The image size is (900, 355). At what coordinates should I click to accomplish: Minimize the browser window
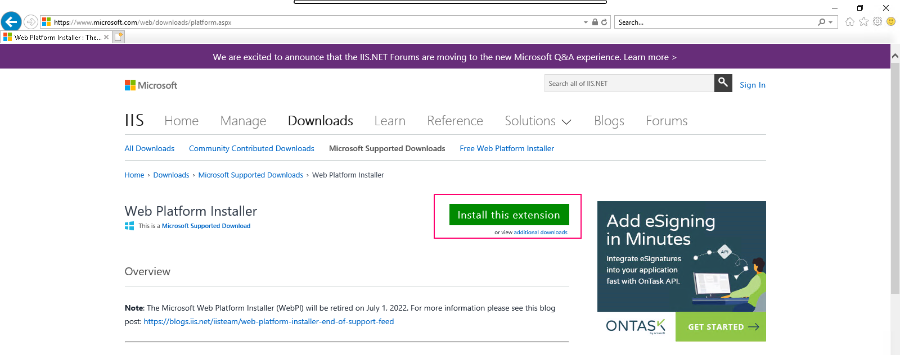tap(835, 8)
